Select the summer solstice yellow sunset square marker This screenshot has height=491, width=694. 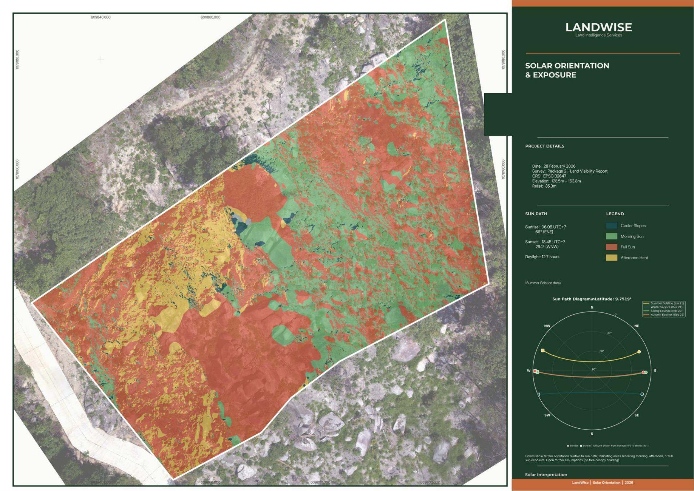[x=543, y=351]
